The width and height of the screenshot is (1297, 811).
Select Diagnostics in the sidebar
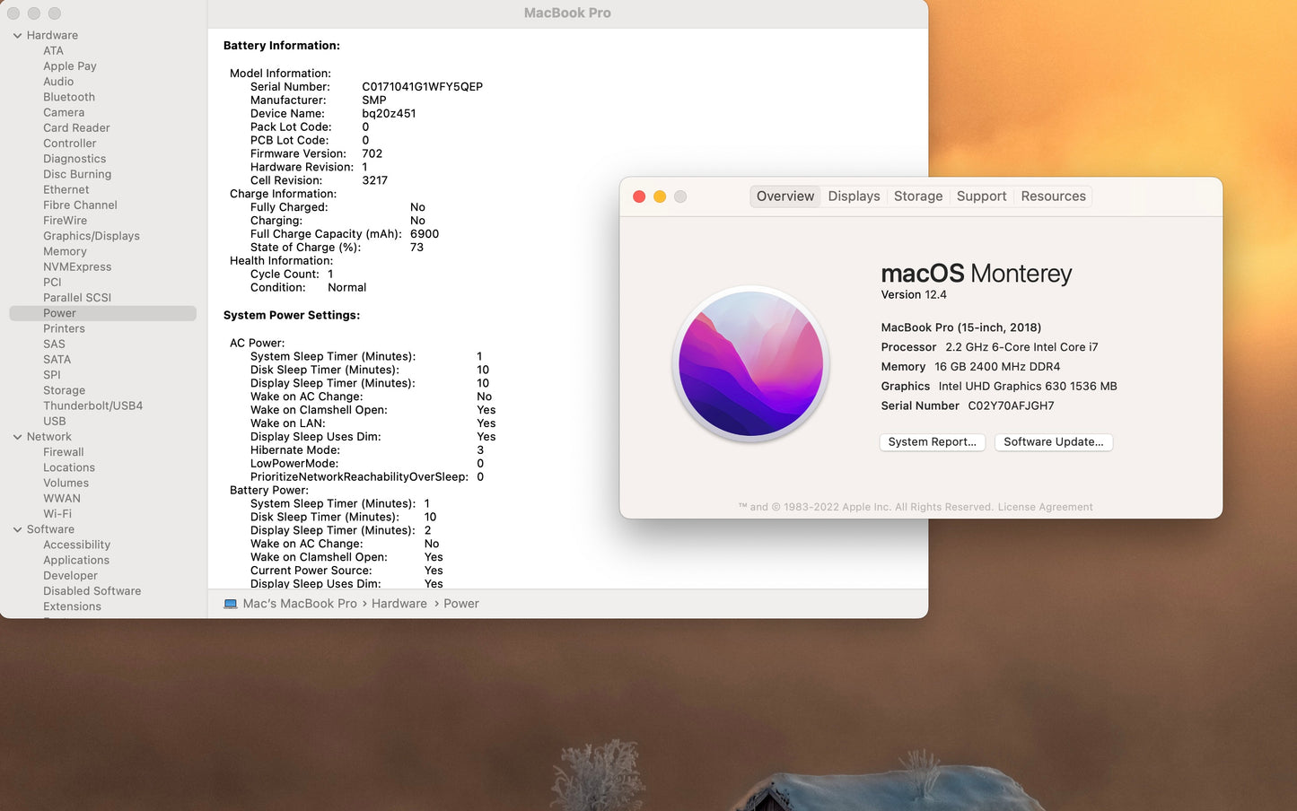(74, 158)
